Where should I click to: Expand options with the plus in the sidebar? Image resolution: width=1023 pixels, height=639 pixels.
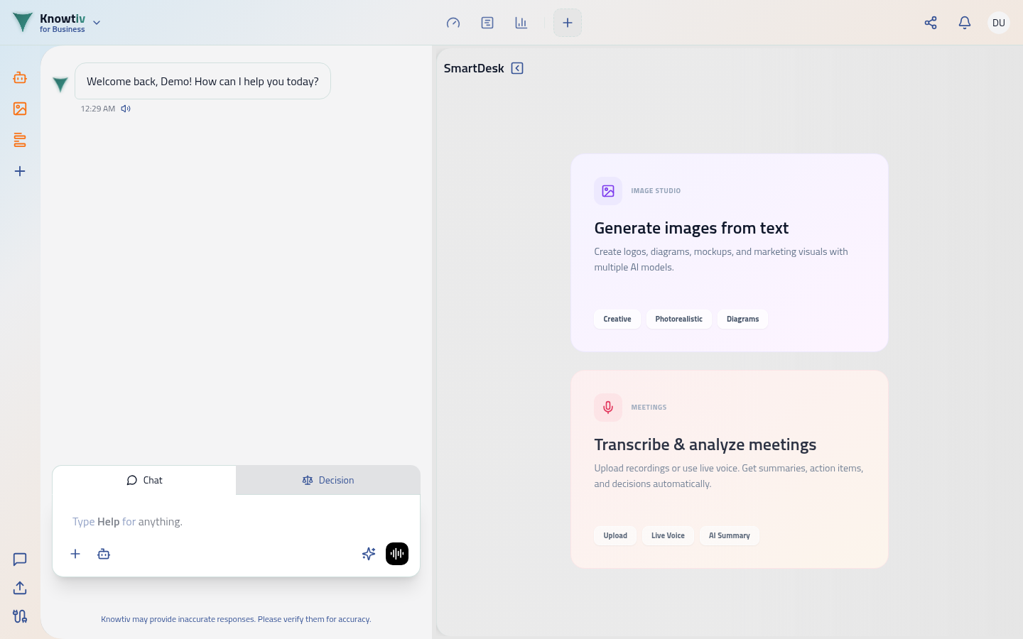pos(19,171)
